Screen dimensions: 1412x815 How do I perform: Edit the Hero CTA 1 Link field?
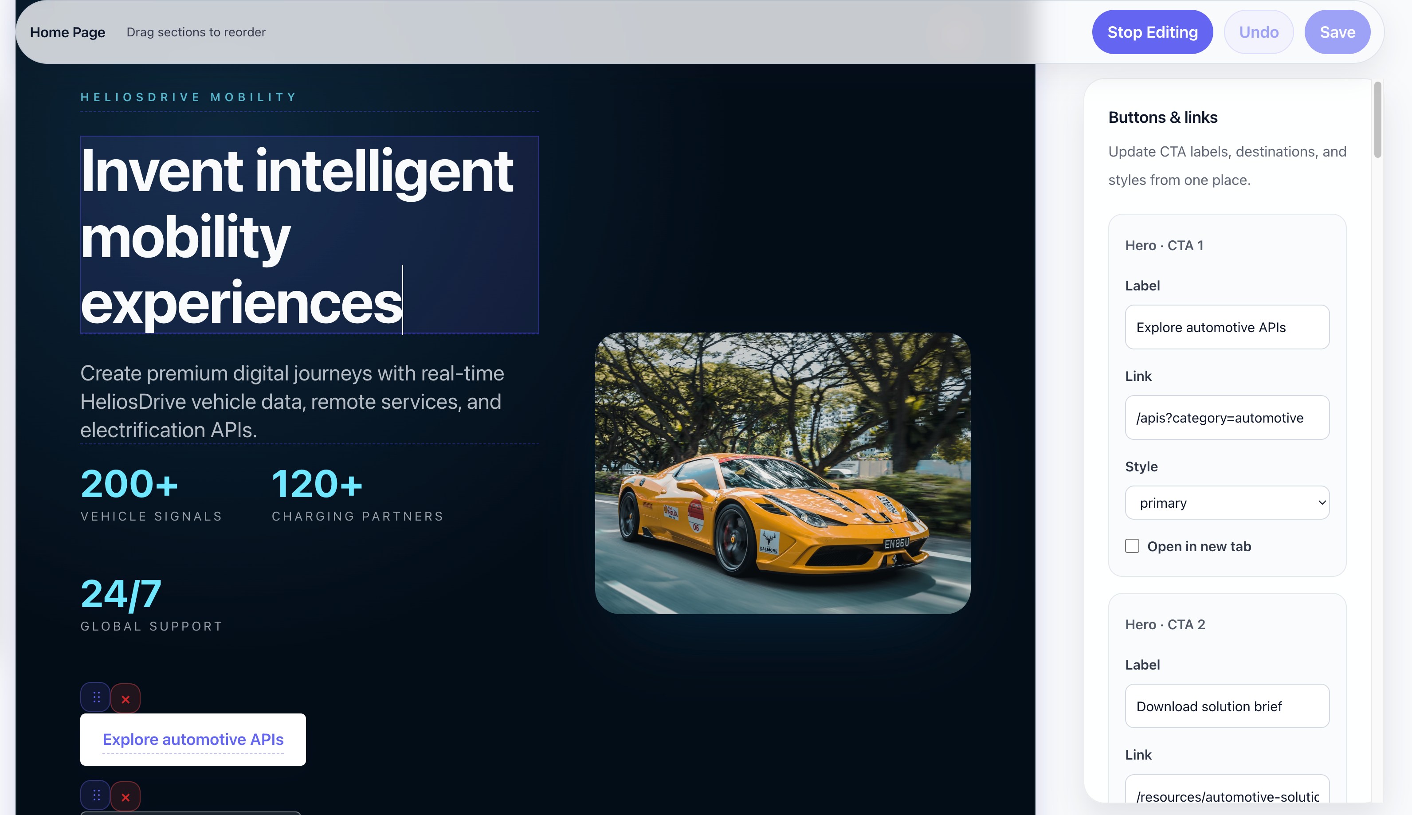(1227, 418)
